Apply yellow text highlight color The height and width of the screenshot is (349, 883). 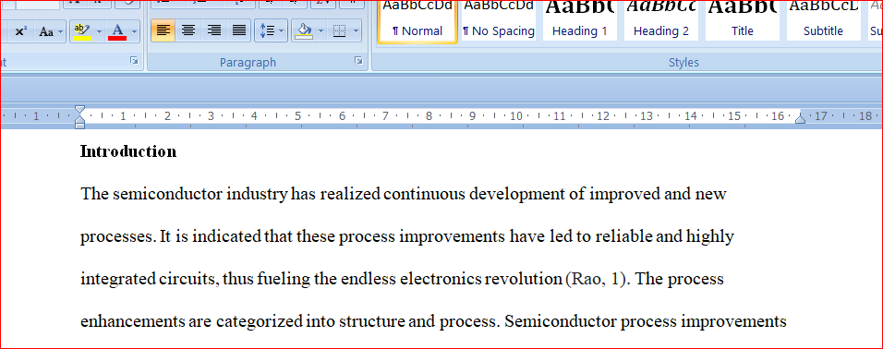82,31
